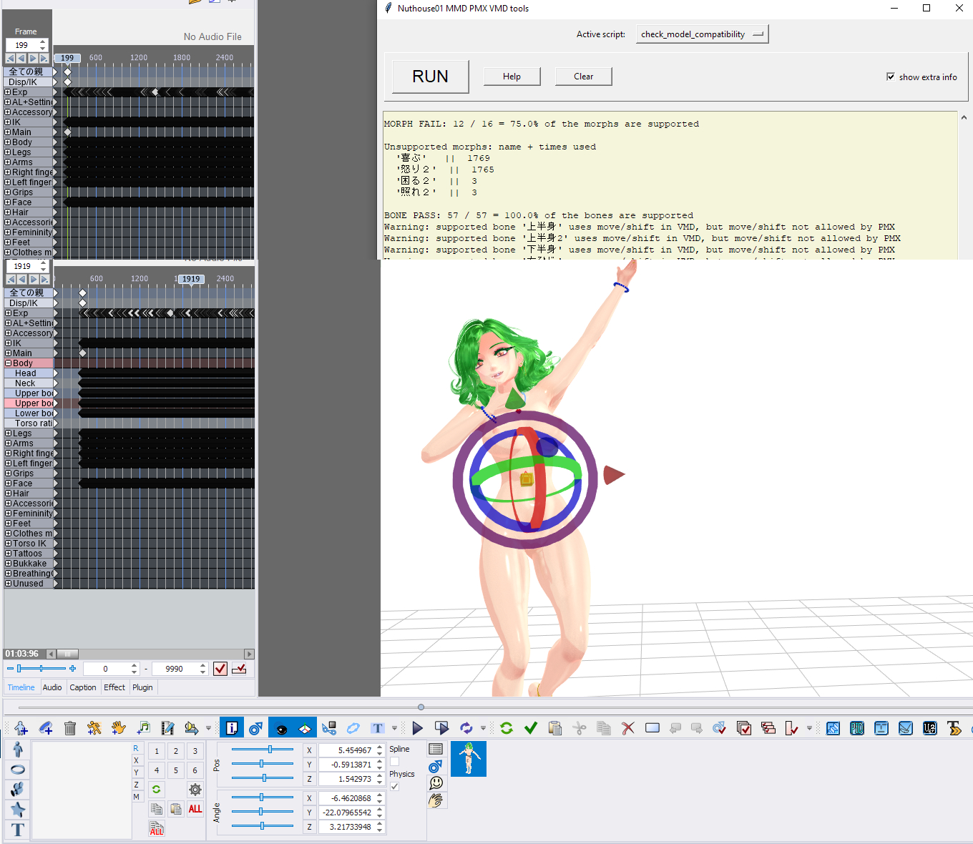Expand the Exp group in upper timeline
The image size is (973, 844).
[x=8, y=92]
